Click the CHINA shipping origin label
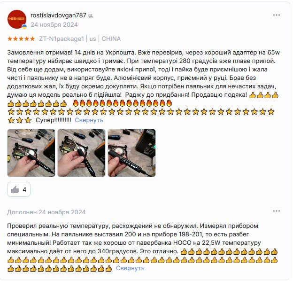Viewport: 293px width, 281px height. (111, 39)
